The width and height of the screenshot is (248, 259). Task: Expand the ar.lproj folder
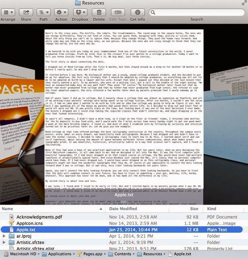tap(4, 236)
